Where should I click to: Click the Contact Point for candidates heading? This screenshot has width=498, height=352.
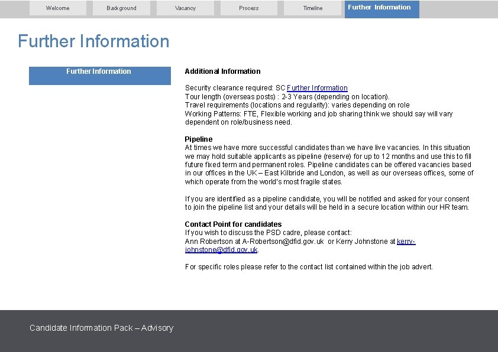coord(233,224)
